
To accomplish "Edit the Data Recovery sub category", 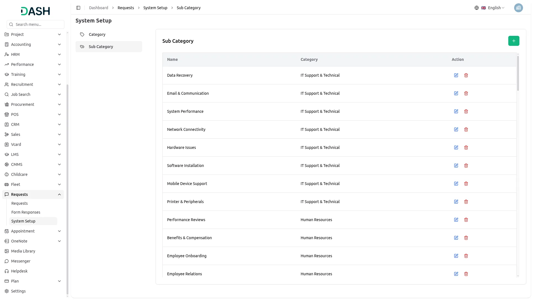I will pos(456,75).
